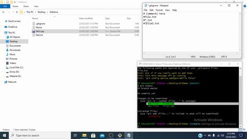247x139 pixels.
Task: Sort files by Name column header
Action: (35, 19)
